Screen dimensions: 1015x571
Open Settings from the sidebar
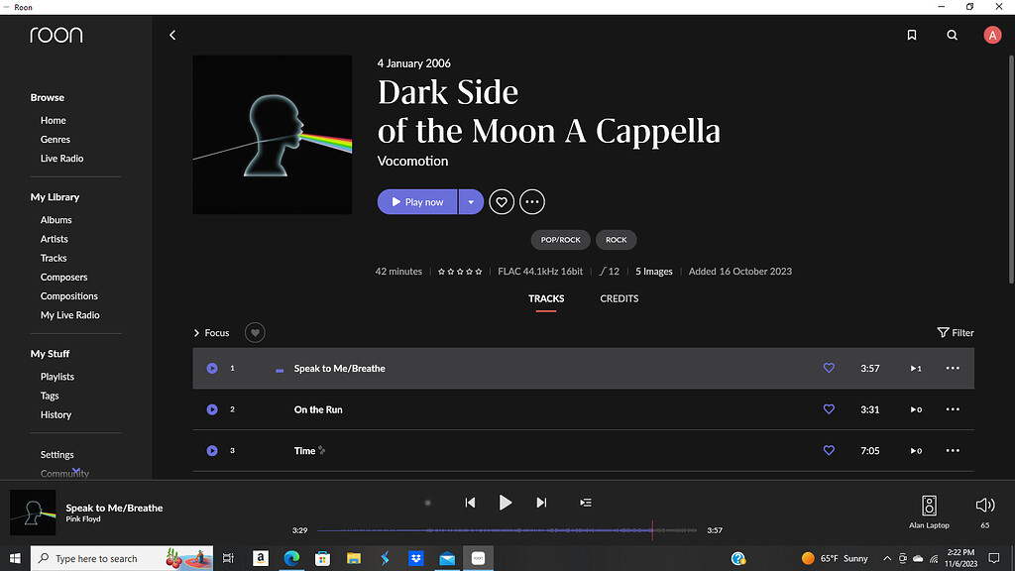coord(56,454)
